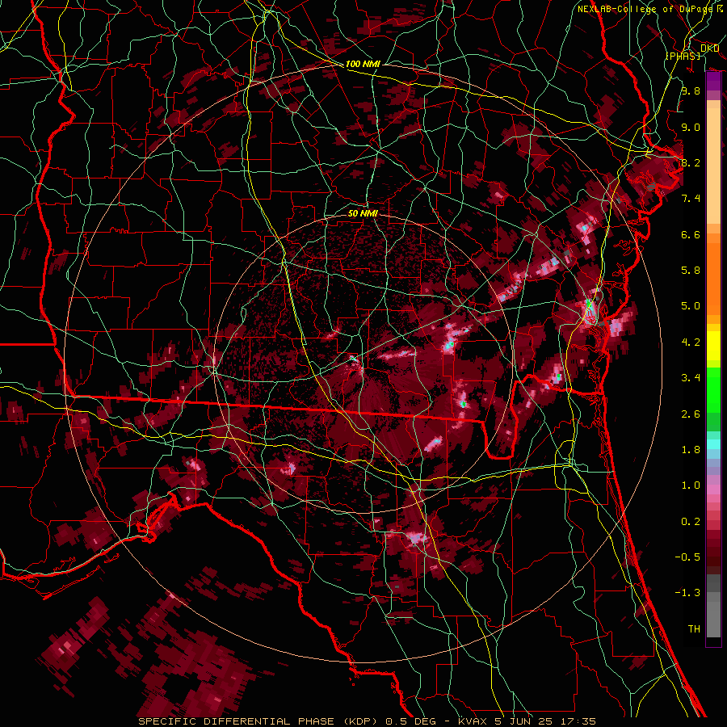
Task: Click the TH threshold legend label
Action: pyautogui.click(x=694, y=629)
